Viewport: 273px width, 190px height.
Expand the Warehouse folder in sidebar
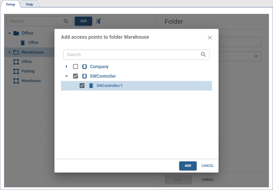pos(9,52)
